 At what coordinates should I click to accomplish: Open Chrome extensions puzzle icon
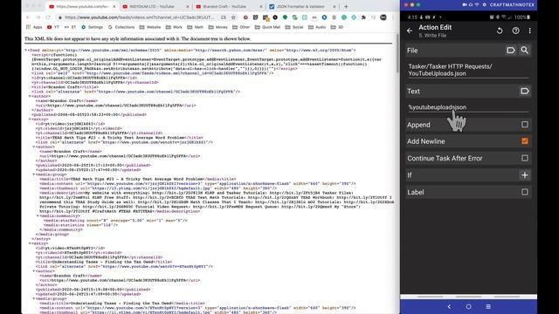point(363,17)
